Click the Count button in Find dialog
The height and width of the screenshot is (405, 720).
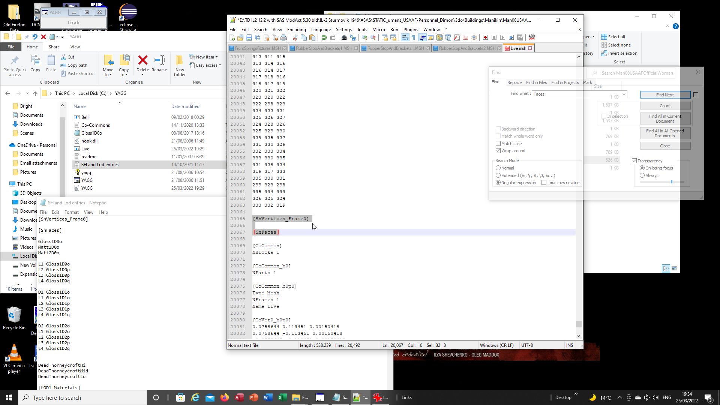(665, 106)
